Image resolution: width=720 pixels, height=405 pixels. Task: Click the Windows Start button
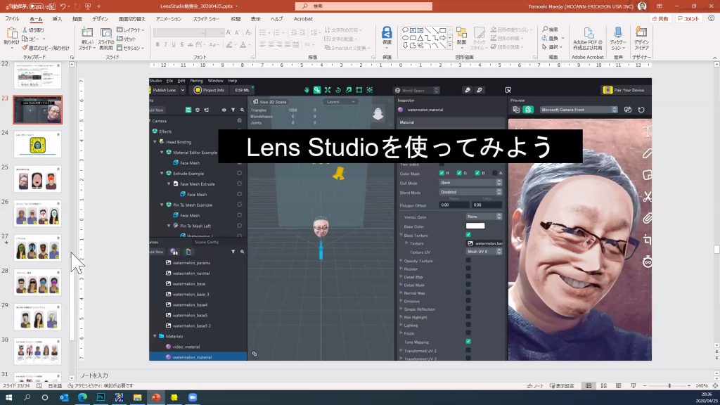pyautogui.click(x=8, y=397)
